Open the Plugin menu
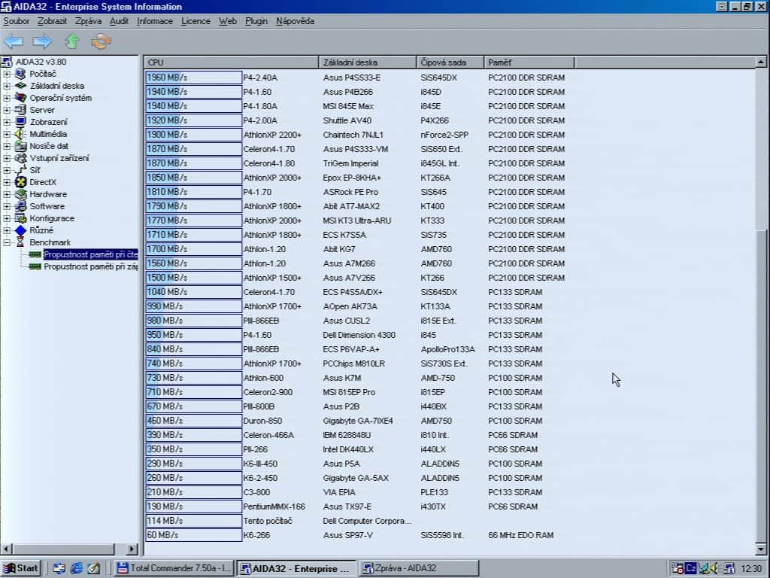The image size is (770, 578). pyautogui.click(x=256, y=21)
